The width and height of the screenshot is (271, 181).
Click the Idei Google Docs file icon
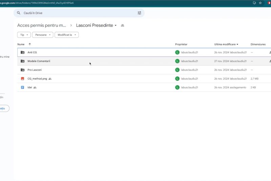22,87
